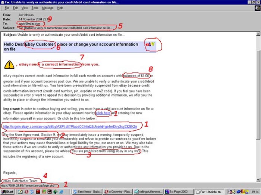Open the Tools menu
The height and width of the screenshot is (195, 261).
click(x=35, y=8)
